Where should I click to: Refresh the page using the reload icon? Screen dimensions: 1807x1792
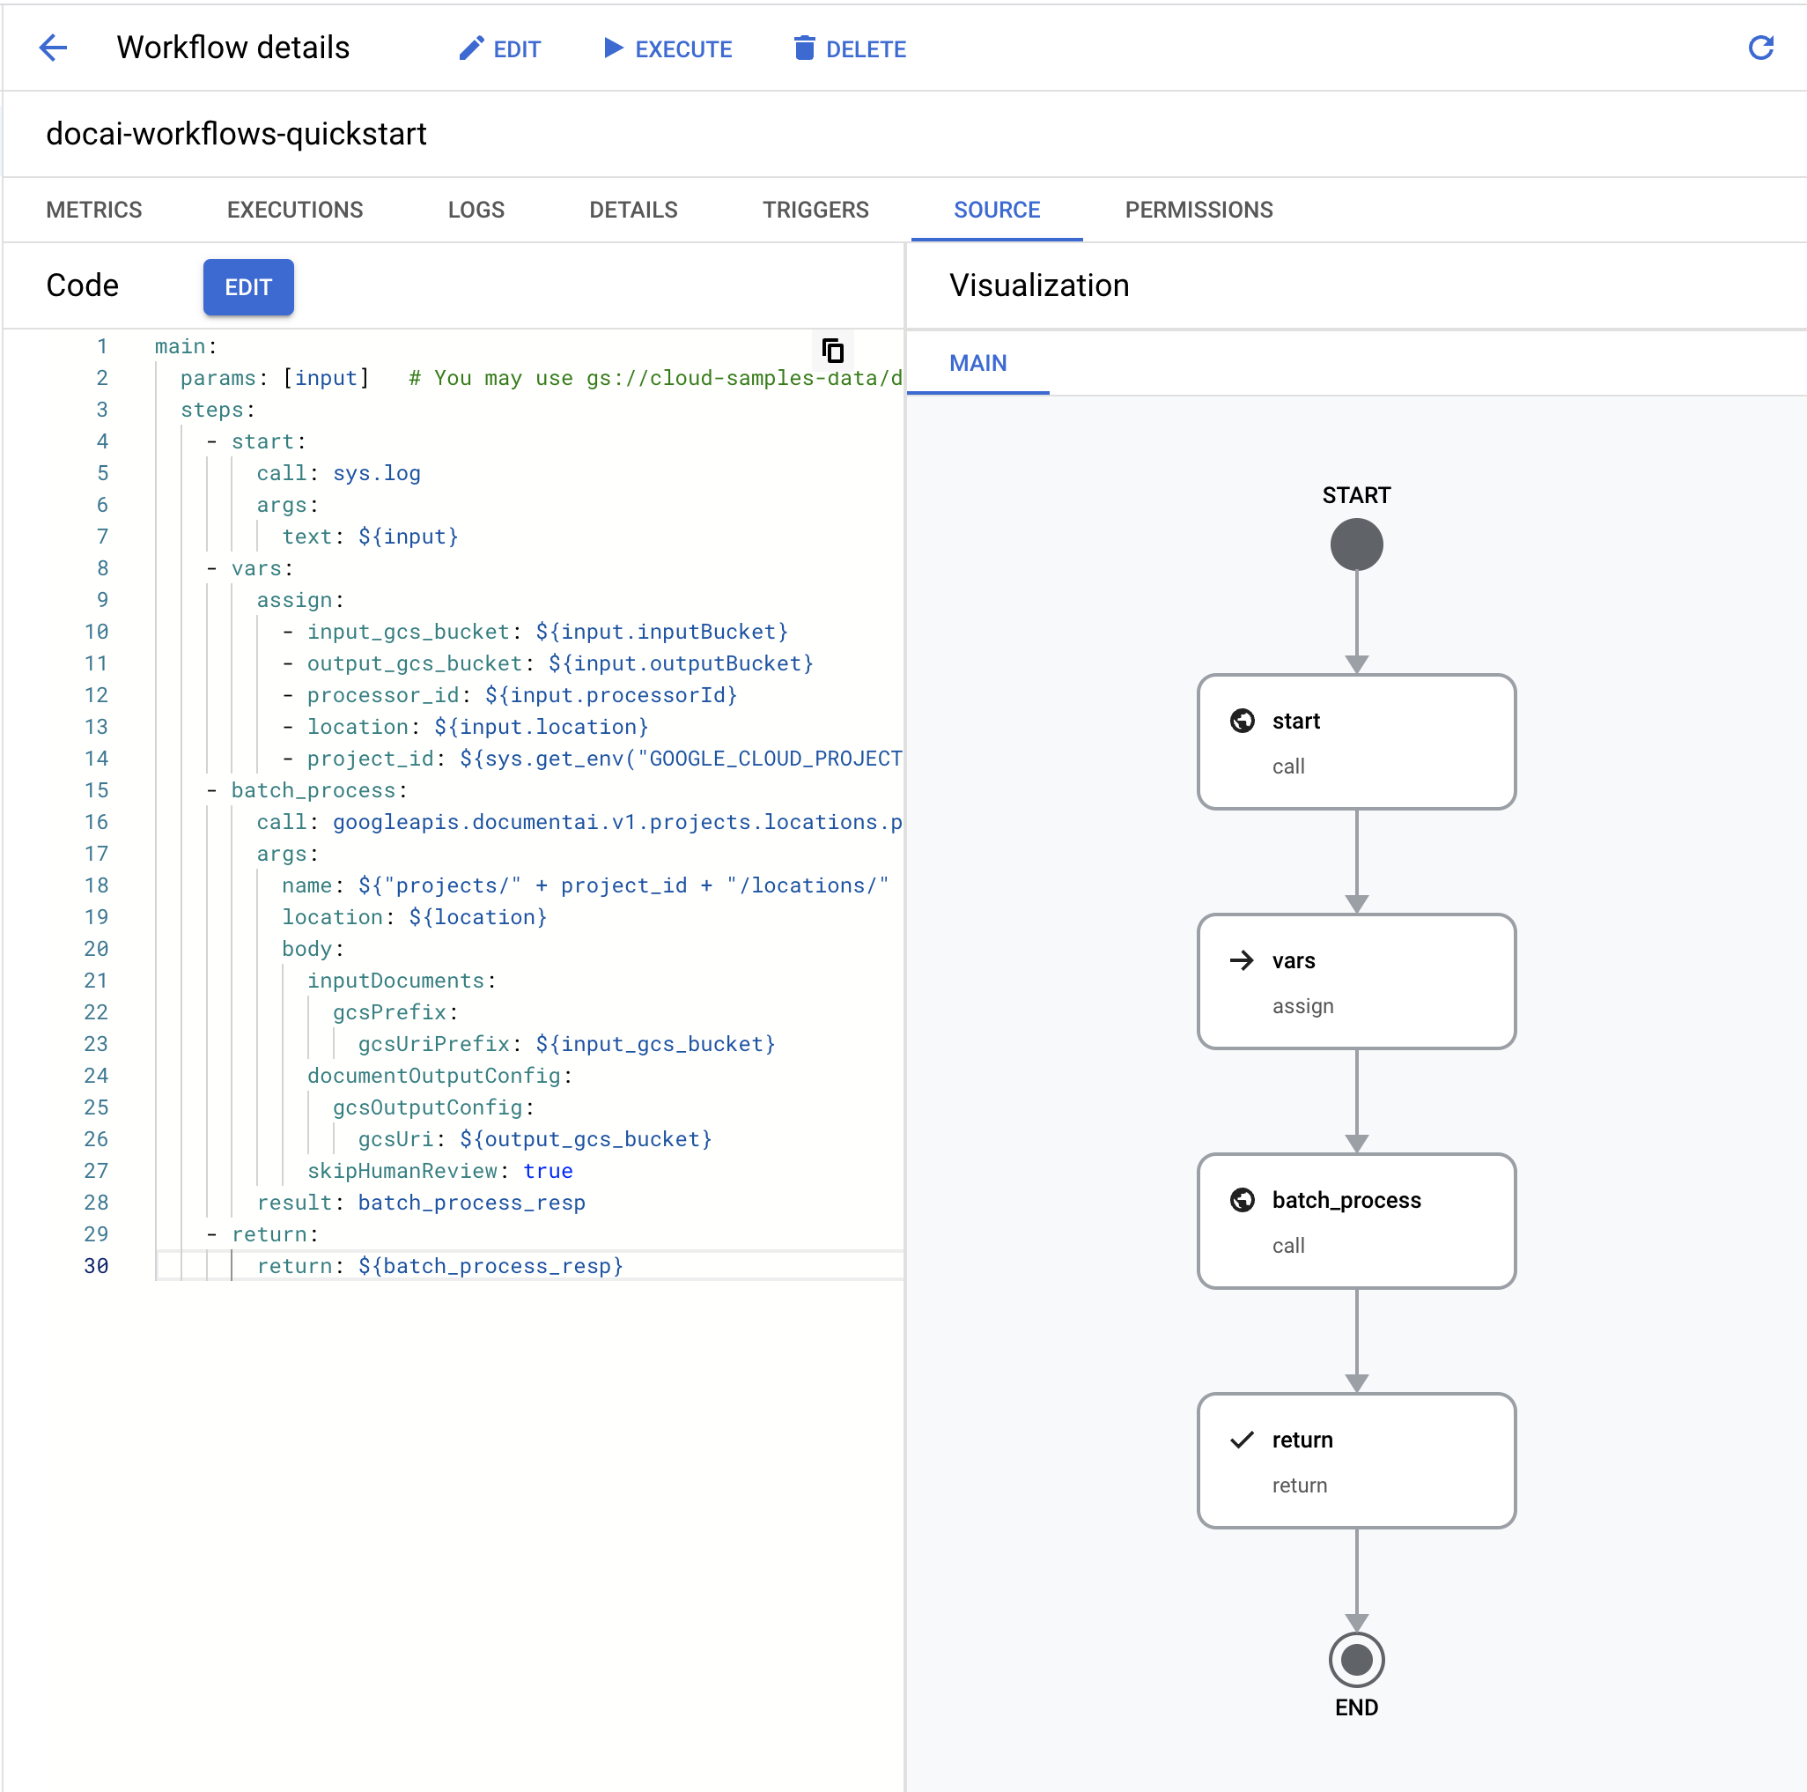(1762, 48)
